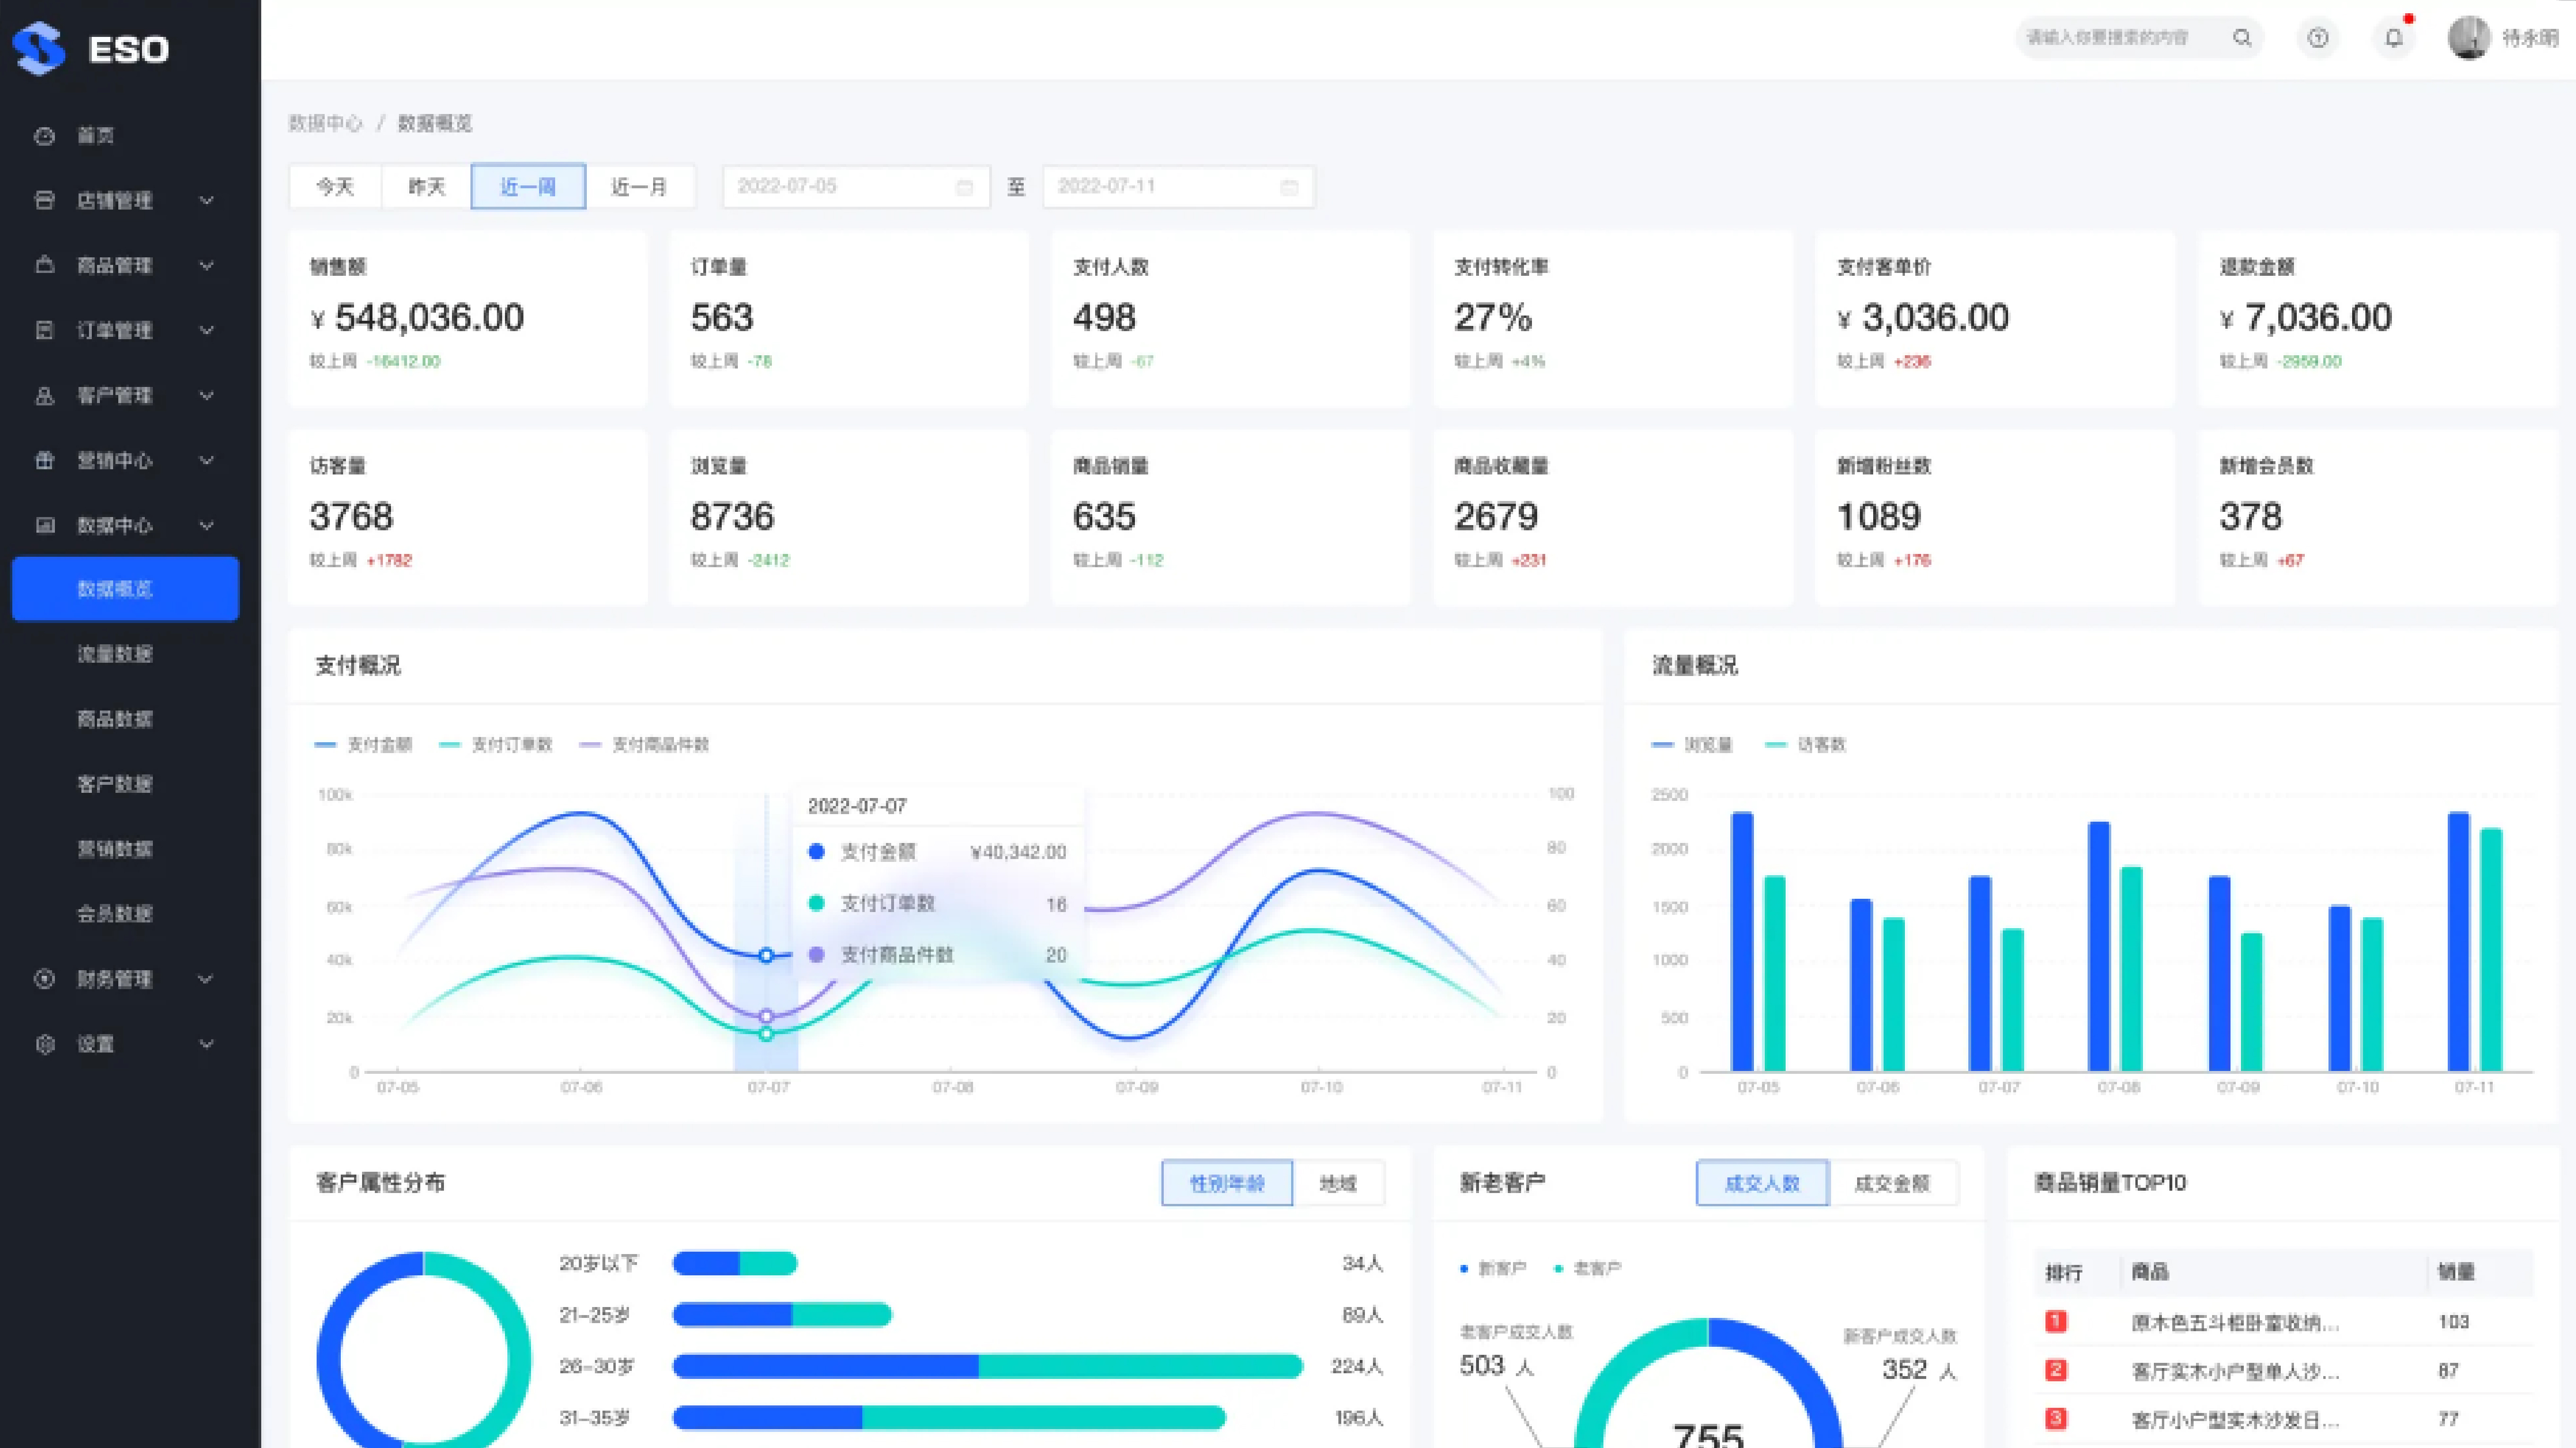Expand the 店铺管理 chevron
Screen dimensions: 2576x1448
[207, 201]
